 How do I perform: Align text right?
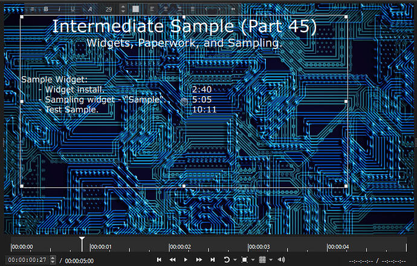pyautogui.click(x=179, y=9)
